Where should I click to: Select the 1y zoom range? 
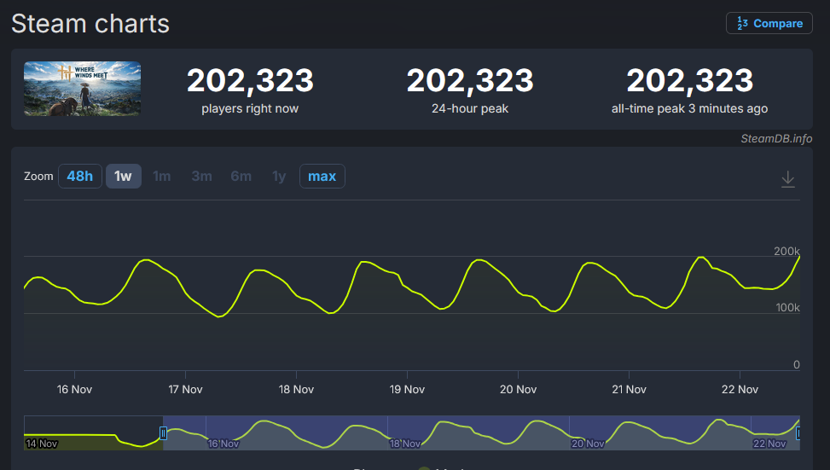pyautogui.click(x=279, y=177)
